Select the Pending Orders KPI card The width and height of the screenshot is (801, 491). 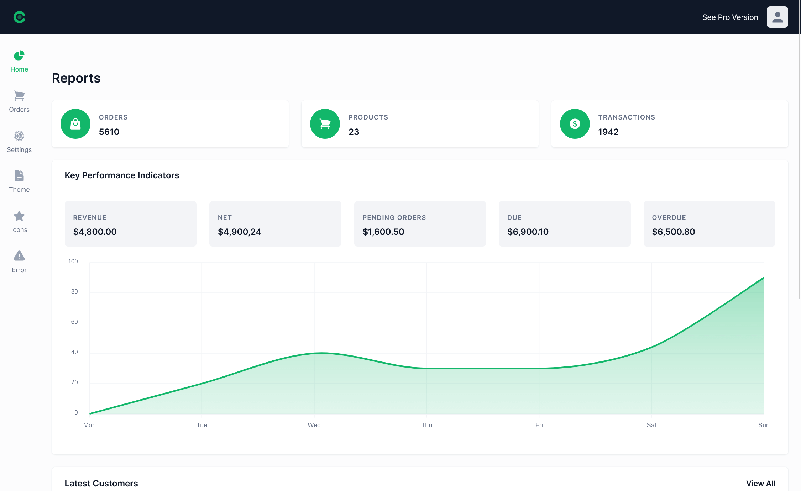click(x=420, y=223)
